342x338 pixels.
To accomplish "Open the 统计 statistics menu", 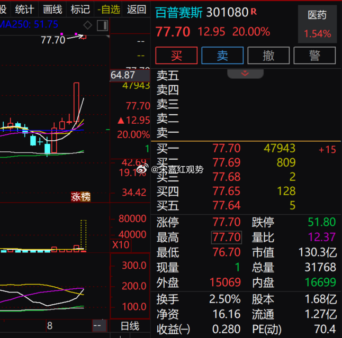I will pyautogui.click(x=24, y=10).
